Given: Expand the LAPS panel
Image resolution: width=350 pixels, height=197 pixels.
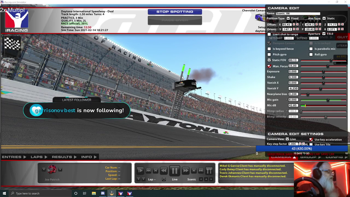Looking at the screenshot, I should pyautogui.click(x=39, y=157).
